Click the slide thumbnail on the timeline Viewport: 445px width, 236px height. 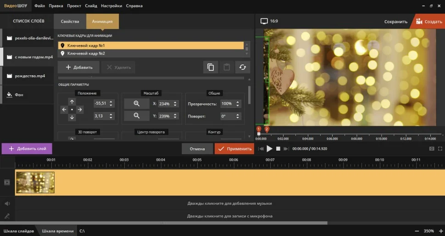(35, 182)
